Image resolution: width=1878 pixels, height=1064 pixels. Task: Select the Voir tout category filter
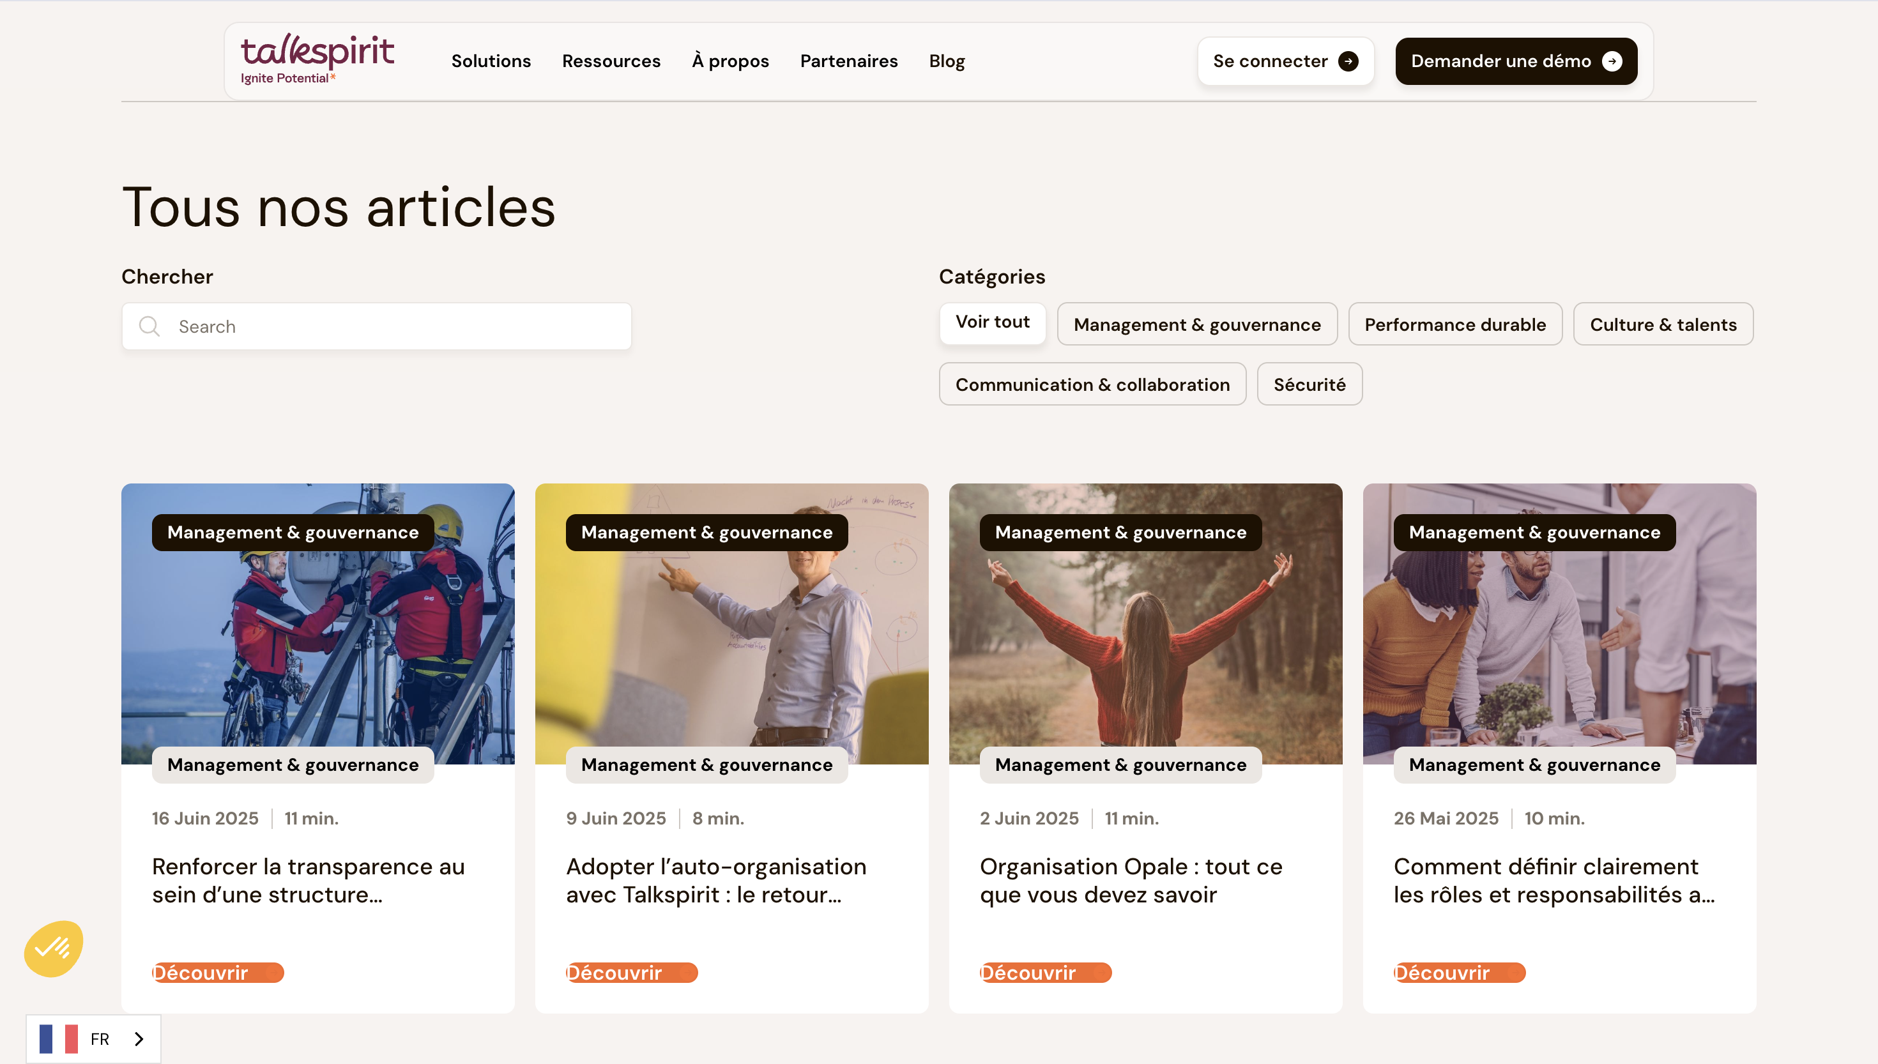tap(993, 323)
